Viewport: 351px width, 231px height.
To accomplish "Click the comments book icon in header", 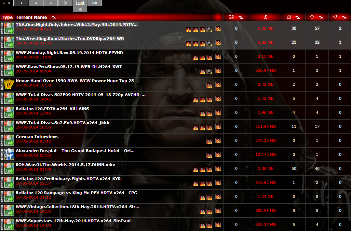I will click(x=231, y=17).
